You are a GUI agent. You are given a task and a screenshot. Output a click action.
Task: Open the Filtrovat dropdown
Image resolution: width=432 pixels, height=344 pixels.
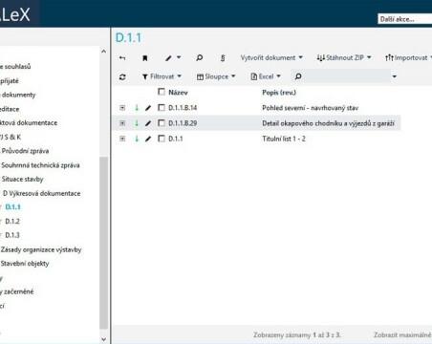pos(162,76)
